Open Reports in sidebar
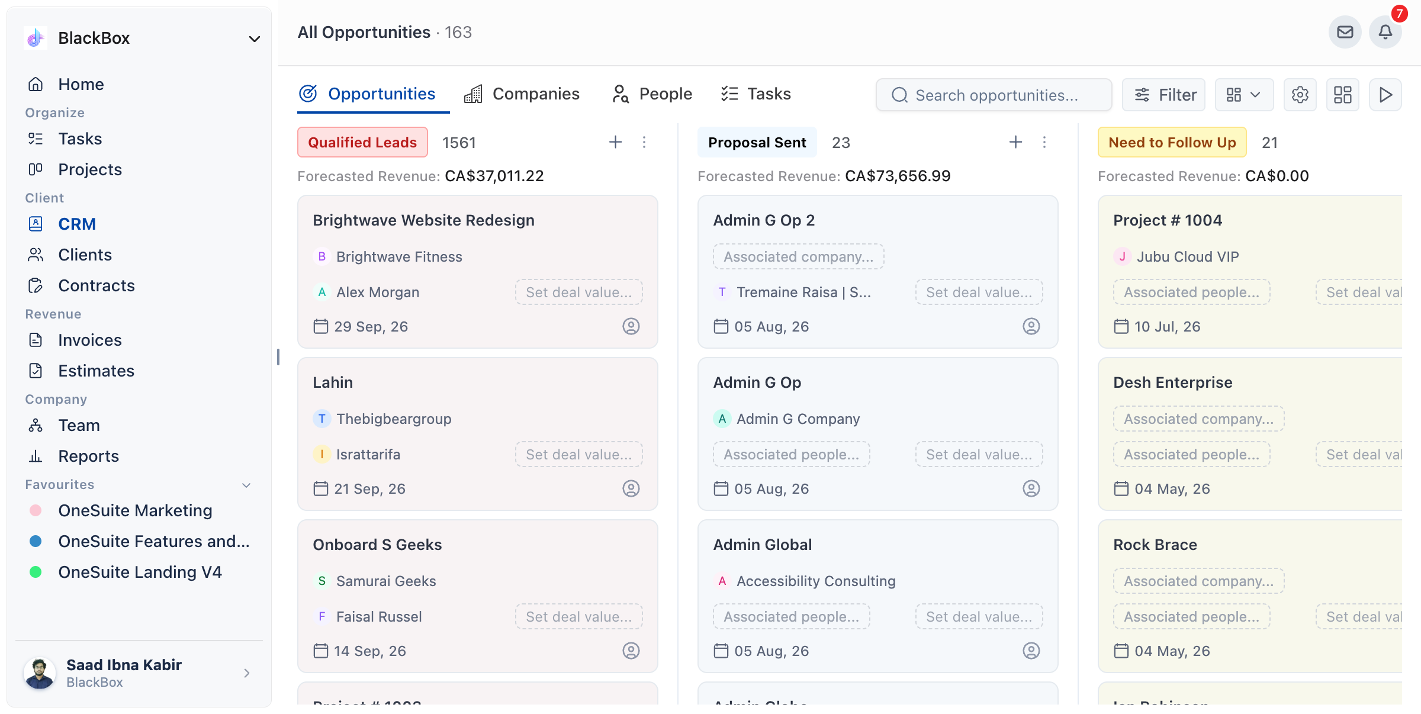This screenshot has width=1421, height=714. [88, 456]
